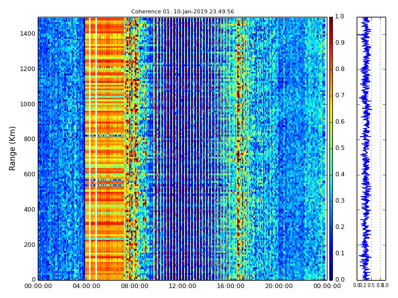The width and height of the screenshot is (398, 298).
Task: Click the colorbar 0.1 value label
Action: (x=340, y=253)
